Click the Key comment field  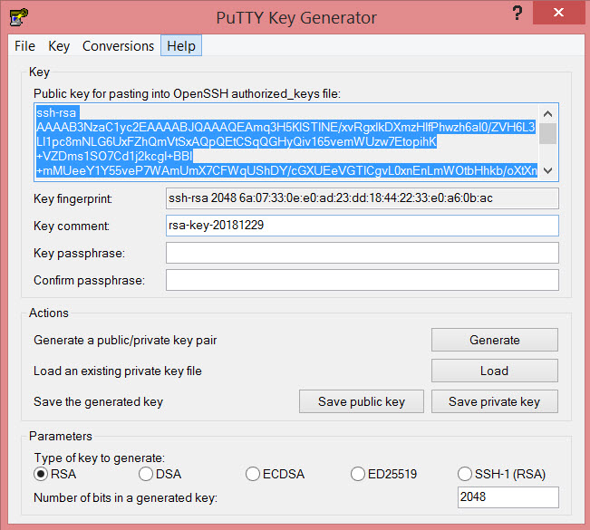coord(362,226)
